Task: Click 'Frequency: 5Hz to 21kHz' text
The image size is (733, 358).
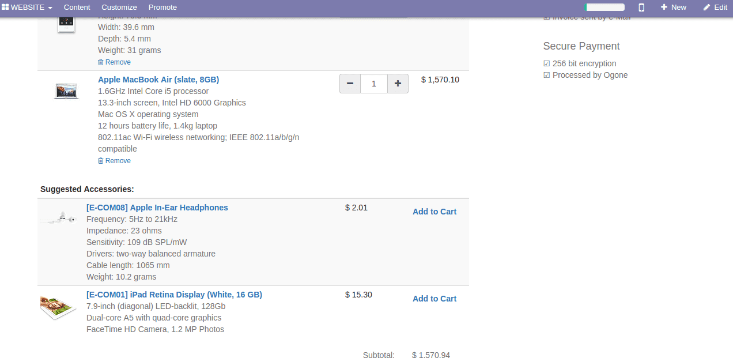Action: (x=132, y=219)
